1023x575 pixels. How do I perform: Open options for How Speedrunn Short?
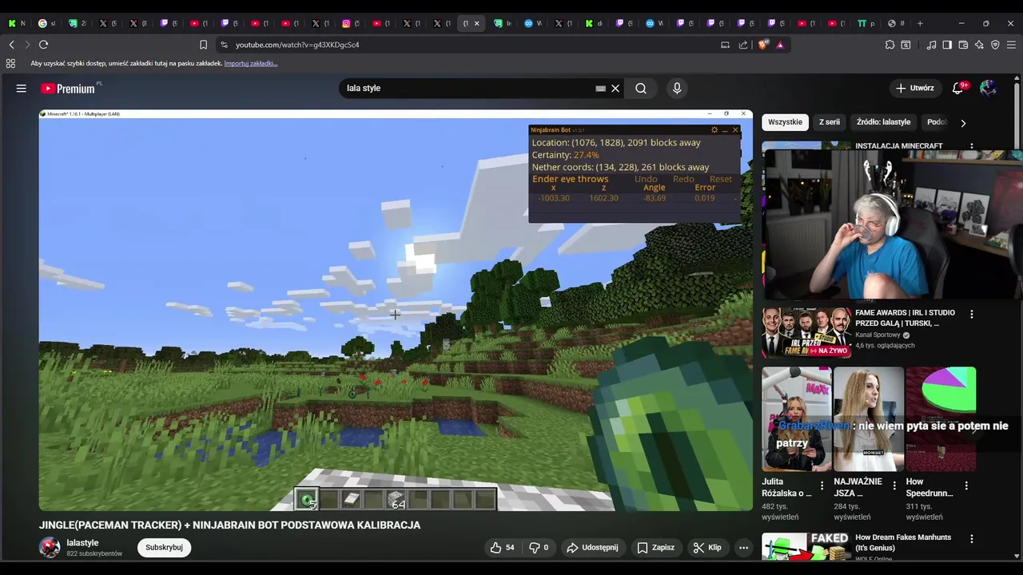[965, 486]
